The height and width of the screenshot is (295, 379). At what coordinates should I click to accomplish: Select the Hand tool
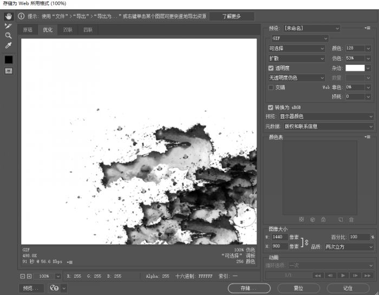pos(9,16)
